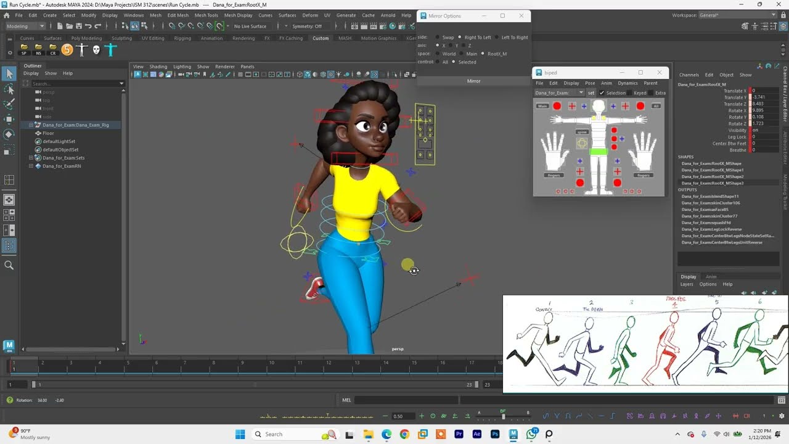The height and width of the screenshot is (444, 789).
Task: Click the Redo arrow icon
Action: 97,26
